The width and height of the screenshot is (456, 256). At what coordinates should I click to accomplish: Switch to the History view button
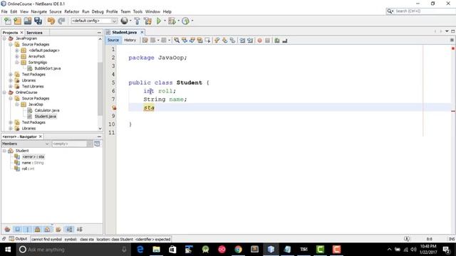coord(130,40)
